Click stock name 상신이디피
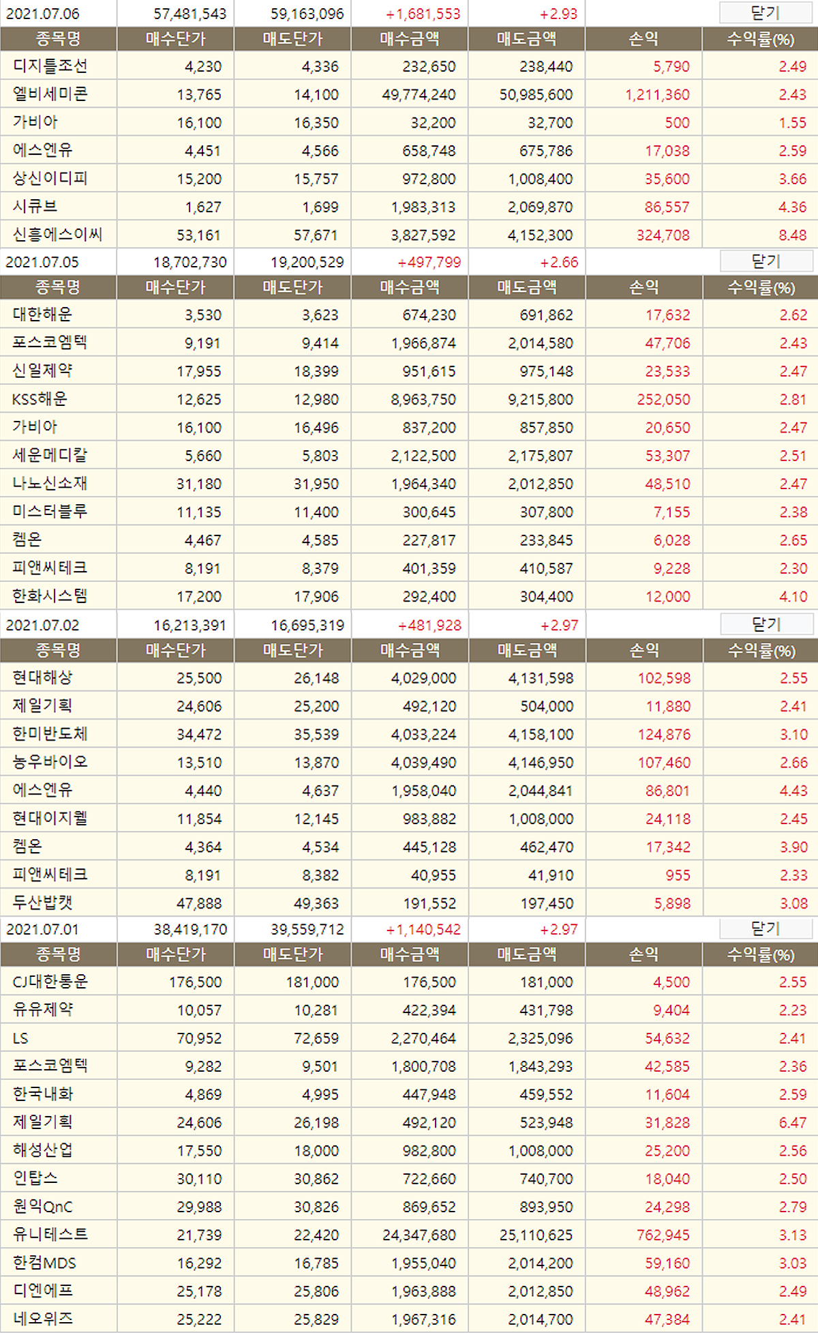 (50, 179)
